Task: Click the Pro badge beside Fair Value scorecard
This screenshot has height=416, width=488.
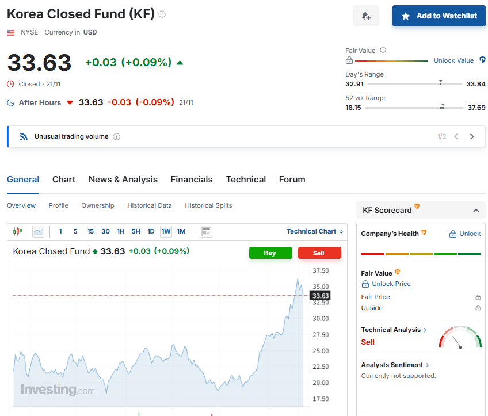Action: [x=398, y=272]
